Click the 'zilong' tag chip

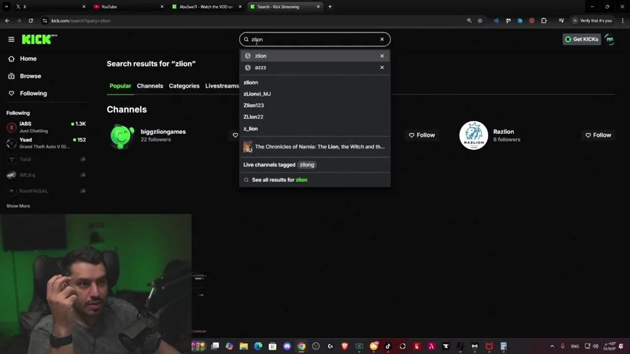tap(307, 165)
